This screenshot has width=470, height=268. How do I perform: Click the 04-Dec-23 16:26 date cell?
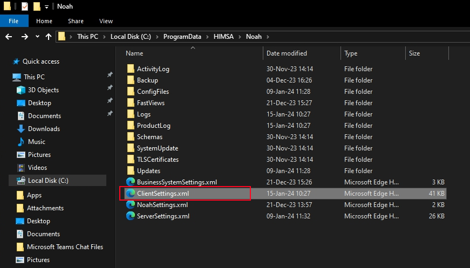(289, 80)
